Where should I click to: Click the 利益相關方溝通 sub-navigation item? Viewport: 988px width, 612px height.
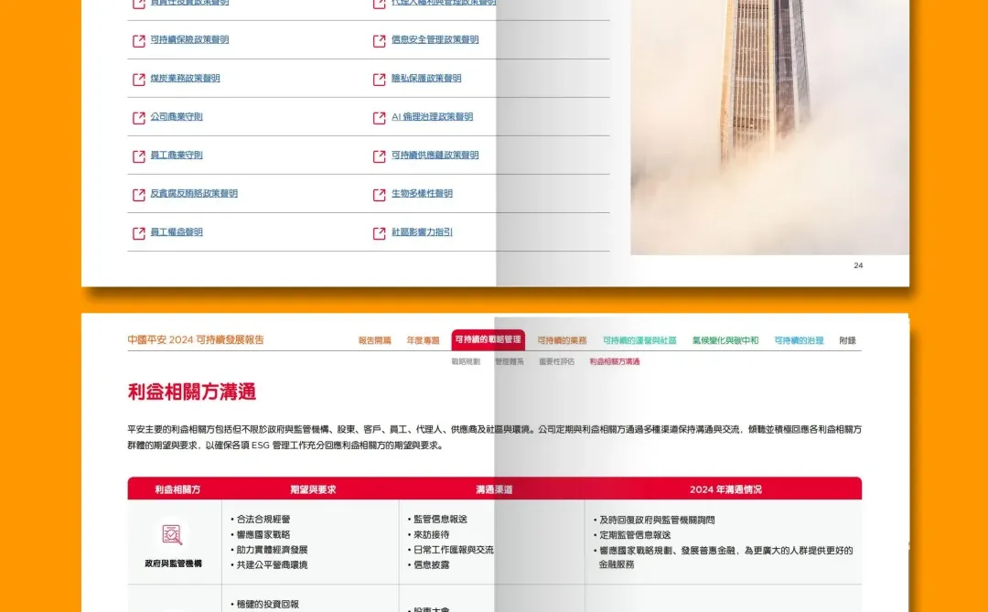coord(613,361)
